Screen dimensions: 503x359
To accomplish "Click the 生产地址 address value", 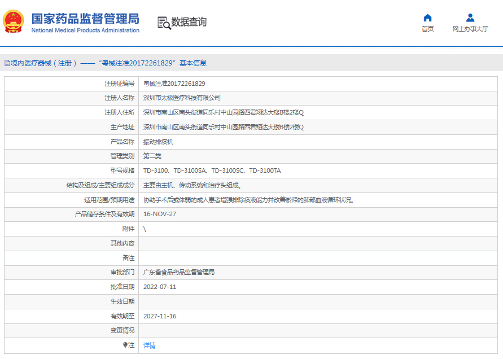I will pyautogui.click(x=223, y=128).
